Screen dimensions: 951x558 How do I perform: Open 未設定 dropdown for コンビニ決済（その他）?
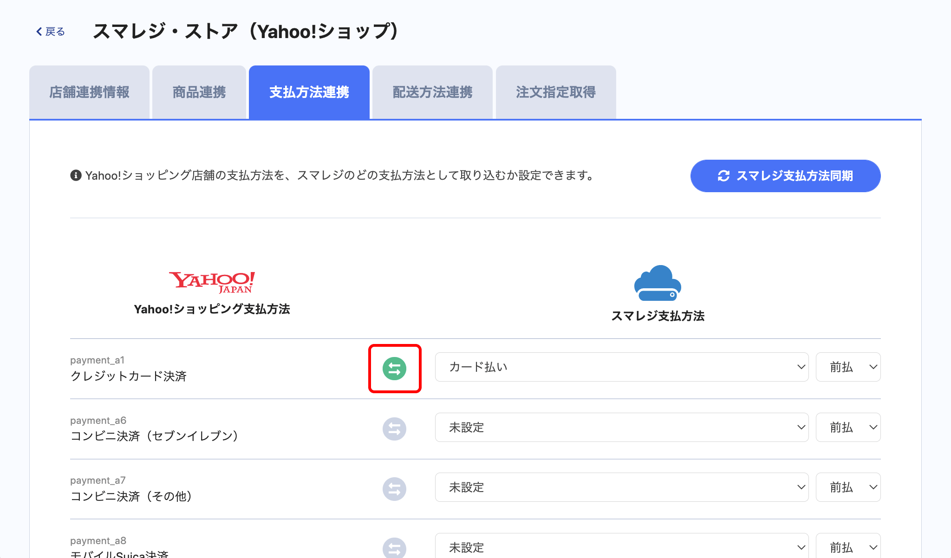pyautogui.click(x=621, y=487)
